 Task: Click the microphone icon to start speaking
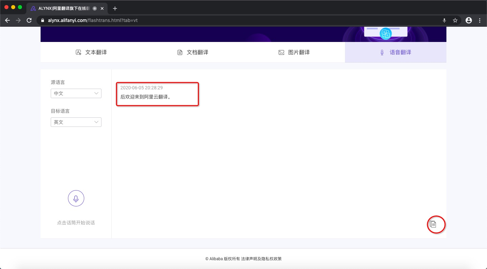tap(76, 198)
